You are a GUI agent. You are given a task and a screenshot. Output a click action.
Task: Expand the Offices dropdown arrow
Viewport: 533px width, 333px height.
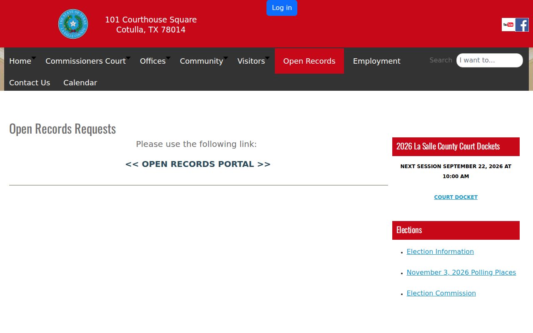coord(168,58)
